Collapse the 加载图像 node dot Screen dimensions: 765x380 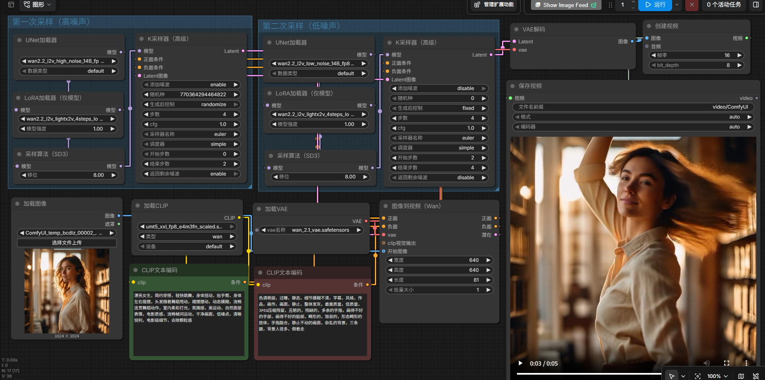coord(17,204)
